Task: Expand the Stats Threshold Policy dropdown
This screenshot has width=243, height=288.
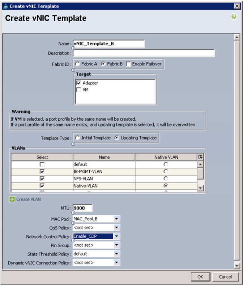Action: coord(116,254)
